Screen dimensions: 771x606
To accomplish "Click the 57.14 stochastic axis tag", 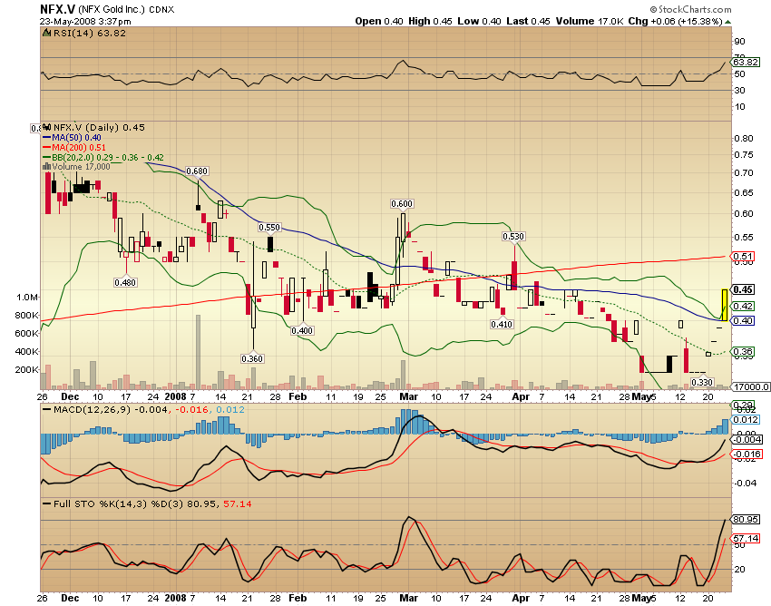I will point(746,538).
